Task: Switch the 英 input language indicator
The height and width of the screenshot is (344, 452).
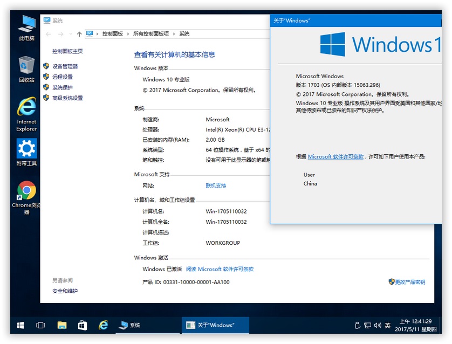Action: pyautogui.click(x=387, y=325)
